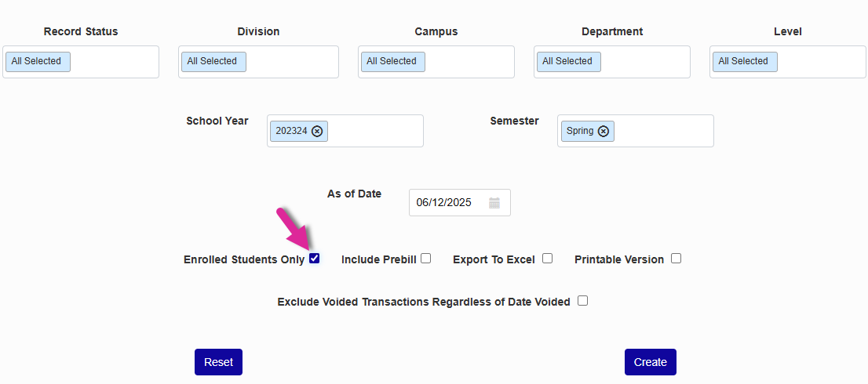
Task: Open the Level dropdown list
Action: tap(820, 62)
